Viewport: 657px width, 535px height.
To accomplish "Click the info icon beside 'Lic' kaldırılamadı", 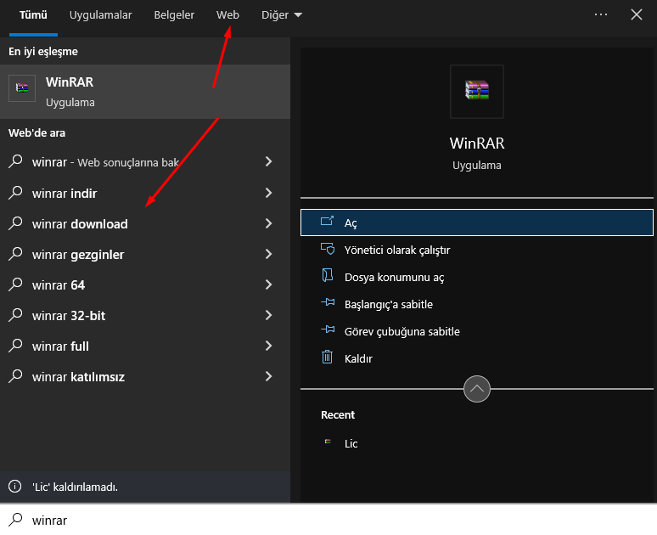I will point(15,487).
